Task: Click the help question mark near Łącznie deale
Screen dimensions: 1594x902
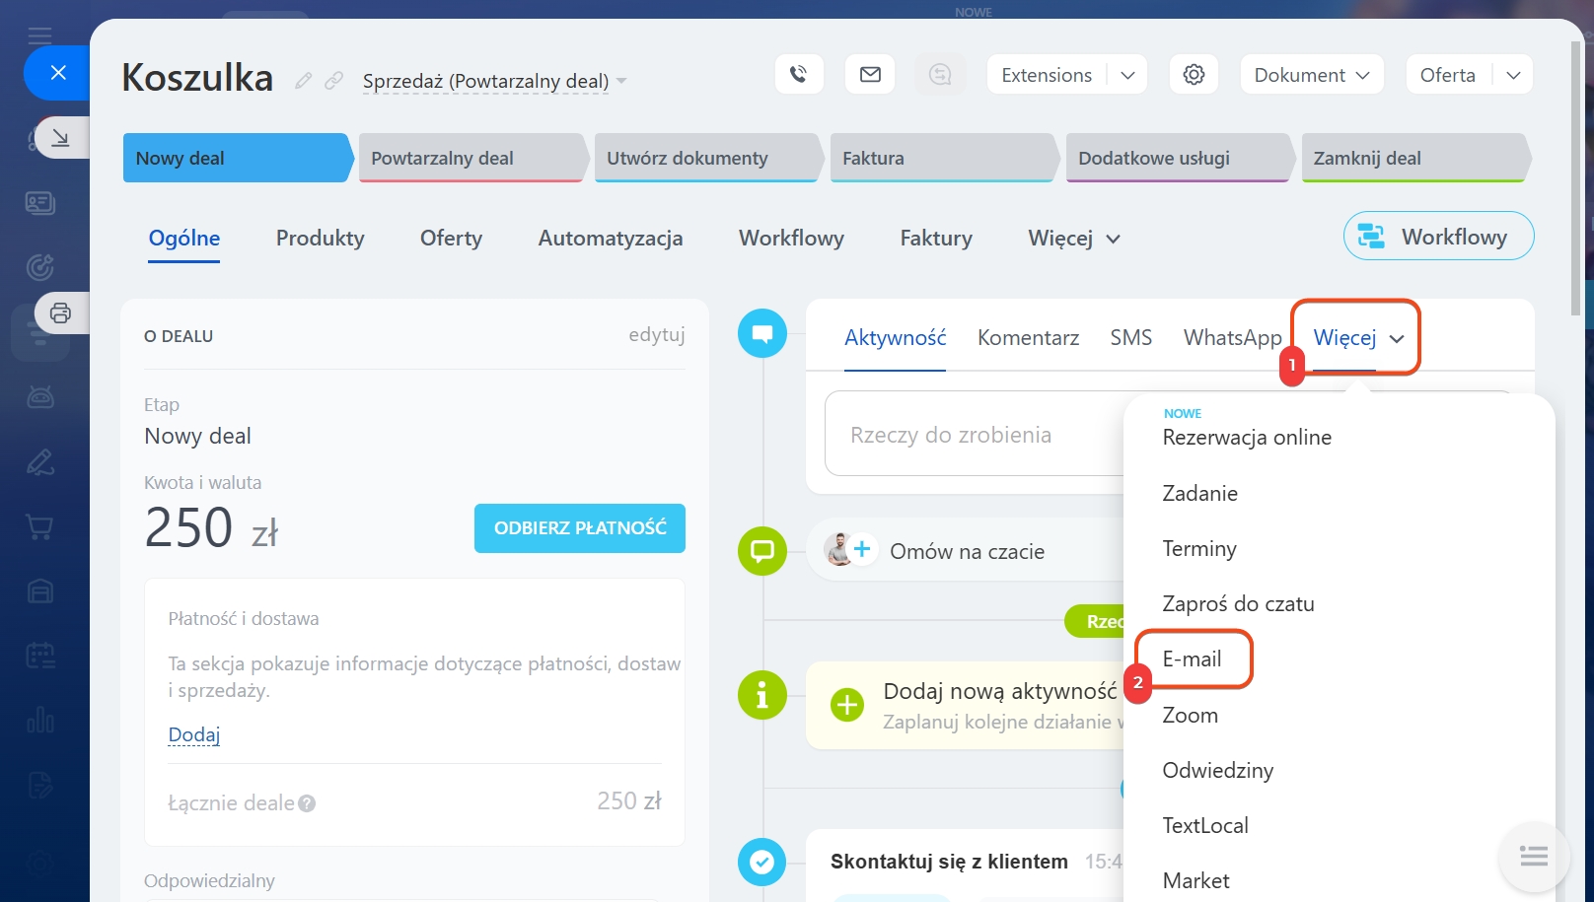Action: click(x=307, y=803)
